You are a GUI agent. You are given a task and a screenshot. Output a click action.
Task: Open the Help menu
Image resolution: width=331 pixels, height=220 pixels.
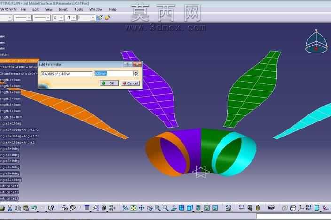[112, 9]
